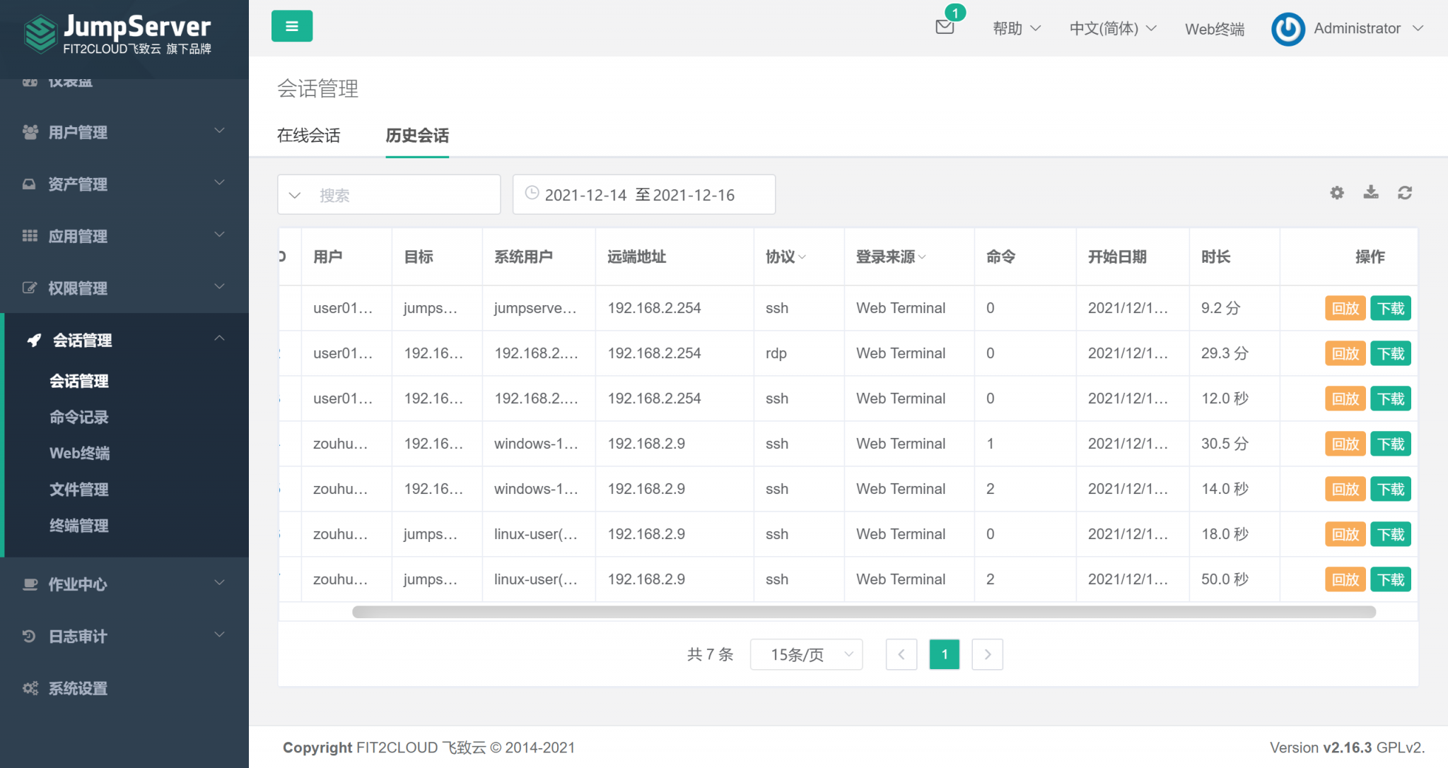Viewport: 1448px width, 768px height.
Task: Click the 资产管理 inbox icon
Action: tap(29, 184)
